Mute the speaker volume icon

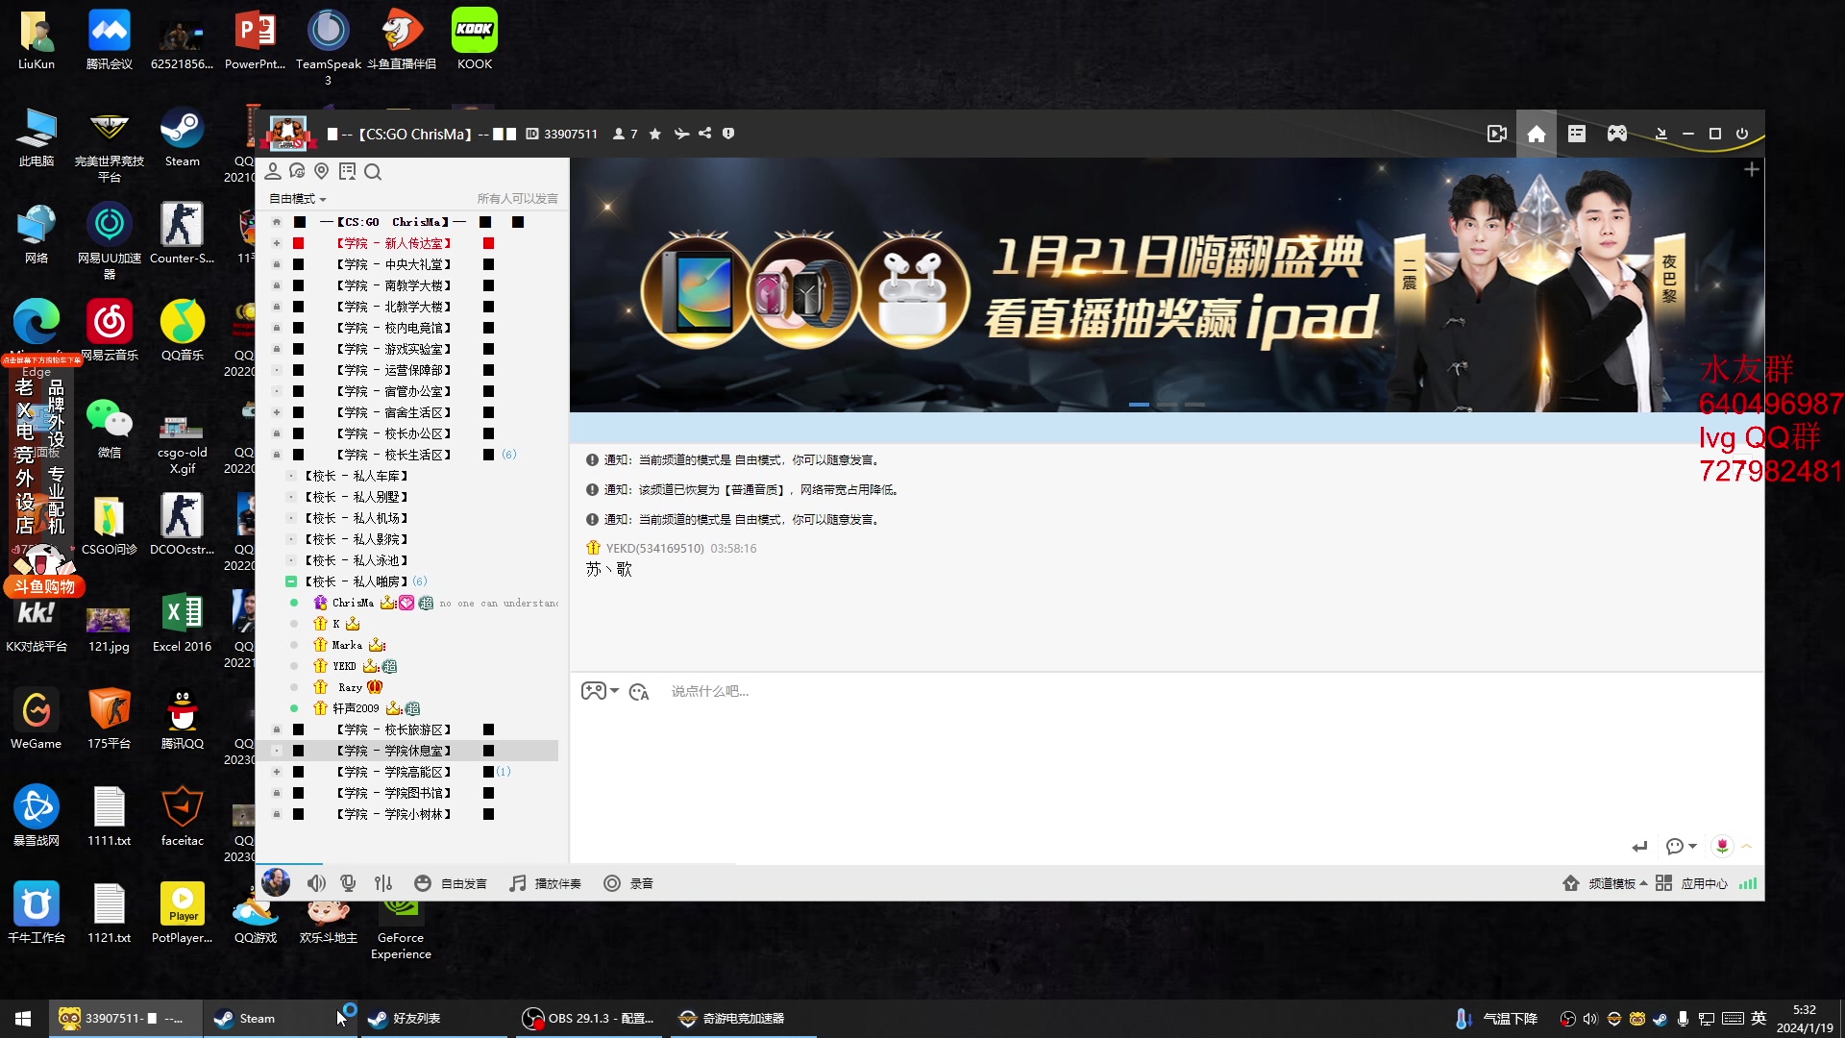[x=316, y=882]
